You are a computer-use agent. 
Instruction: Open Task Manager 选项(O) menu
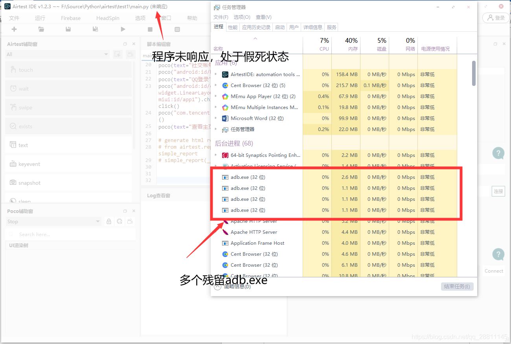[x=242, y=17]
